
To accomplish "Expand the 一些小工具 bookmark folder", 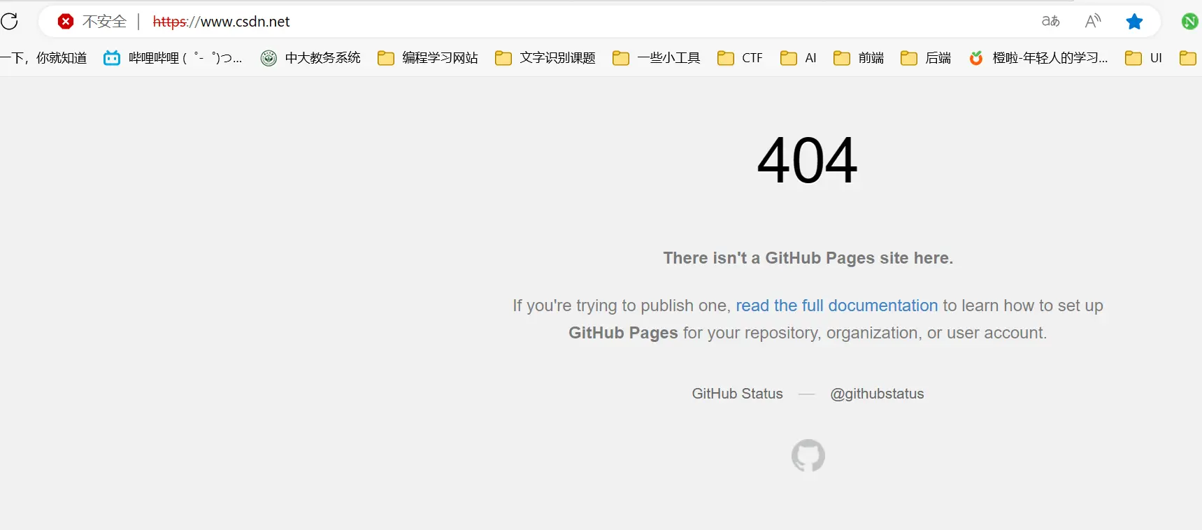I will 656,58.
